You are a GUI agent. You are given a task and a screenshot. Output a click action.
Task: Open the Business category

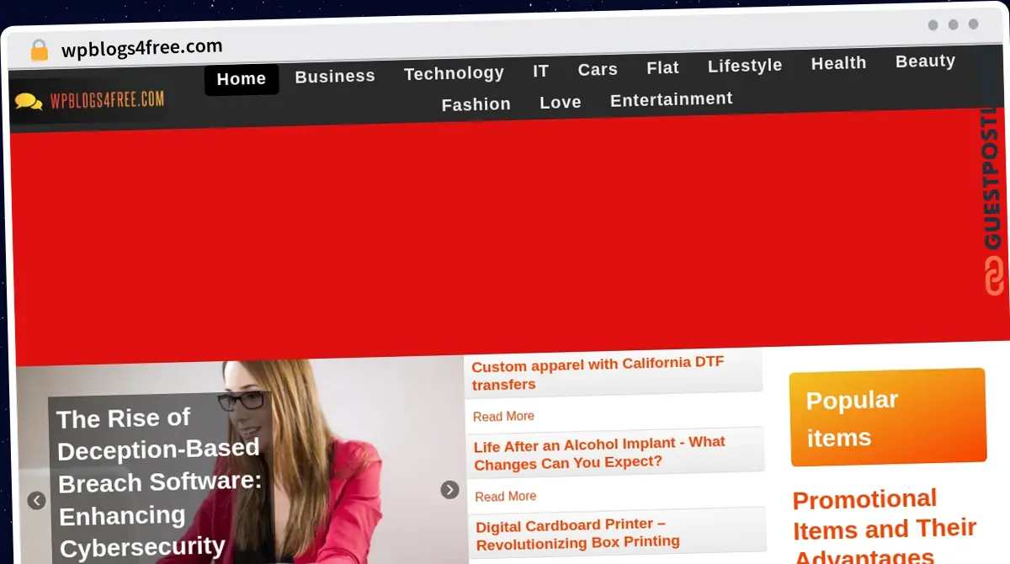tap(335, 77)
